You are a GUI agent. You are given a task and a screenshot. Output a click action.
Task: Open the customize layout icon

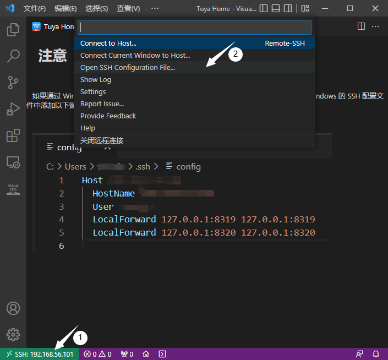[x=305, y=8]
